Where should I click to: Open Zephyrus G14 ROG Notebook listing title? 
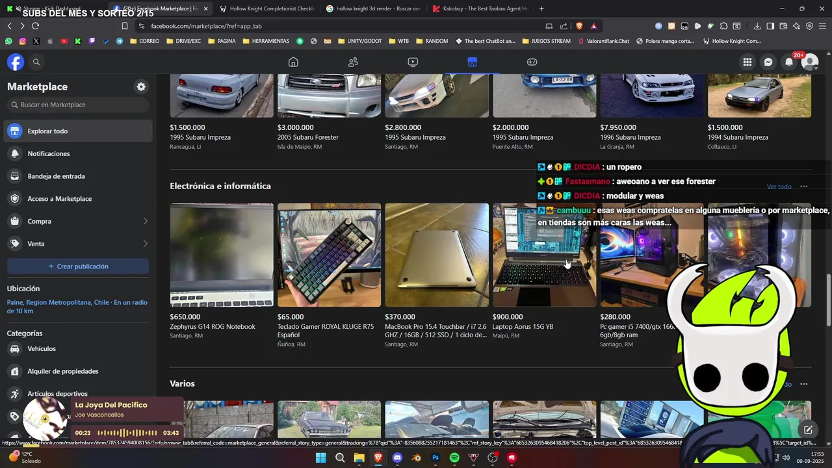pyautogui.click(x=213, y=327)
